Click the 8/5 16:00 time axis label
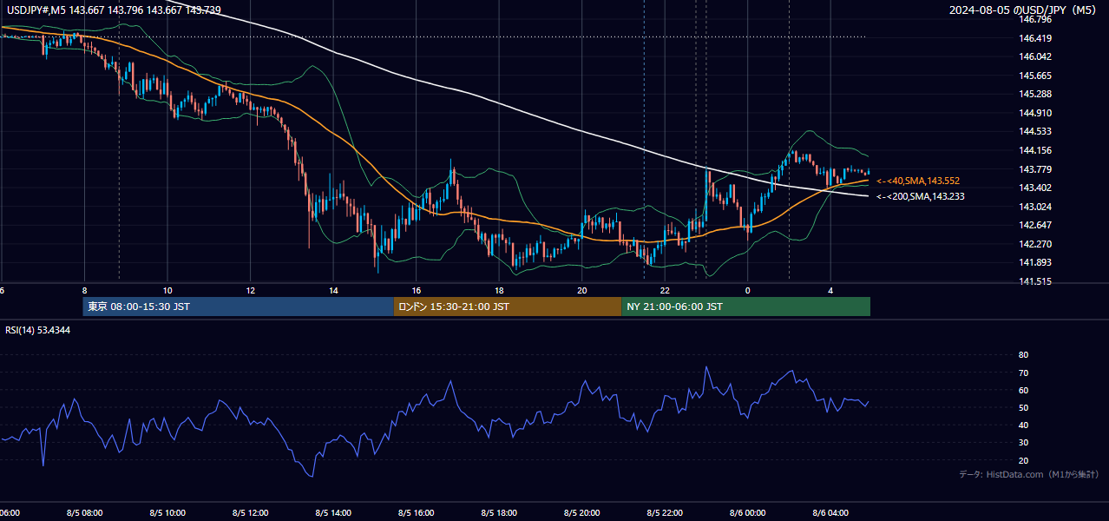The width and height of the screenshot is (1109, 521). [416, 512]
